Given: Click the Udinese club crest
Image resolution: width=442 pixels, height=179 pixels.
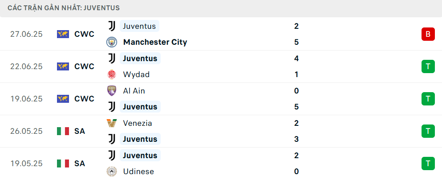Looking at the screenshot, I should tap(112, 171).
